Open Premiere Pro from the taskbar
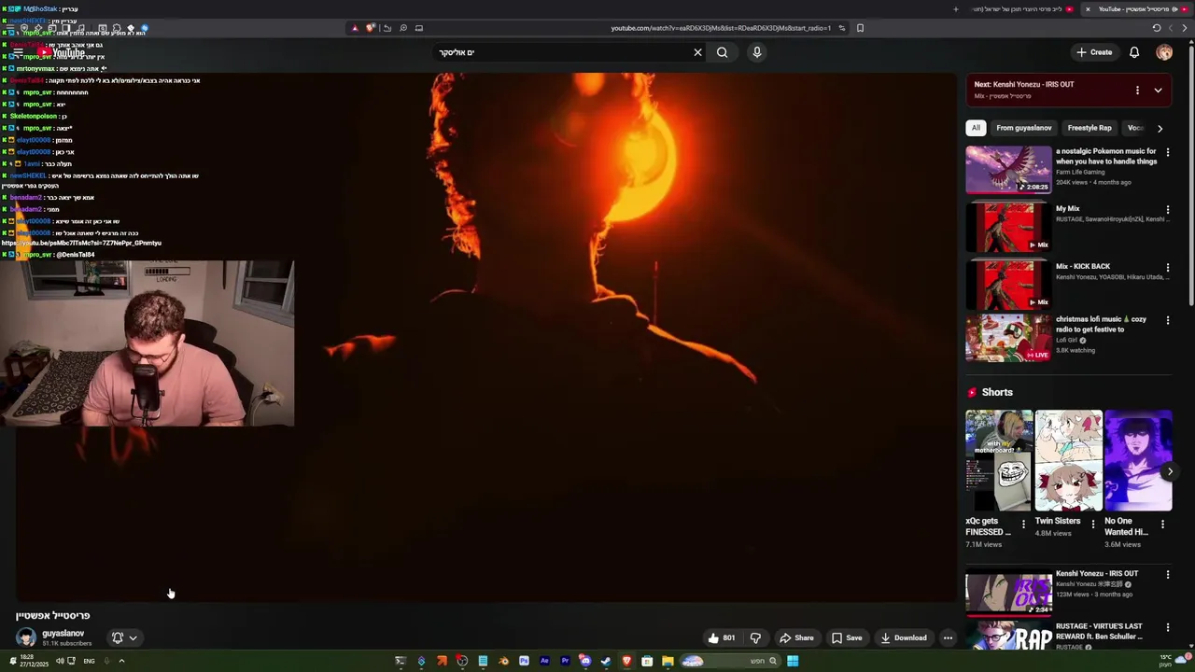 (565, 661)
